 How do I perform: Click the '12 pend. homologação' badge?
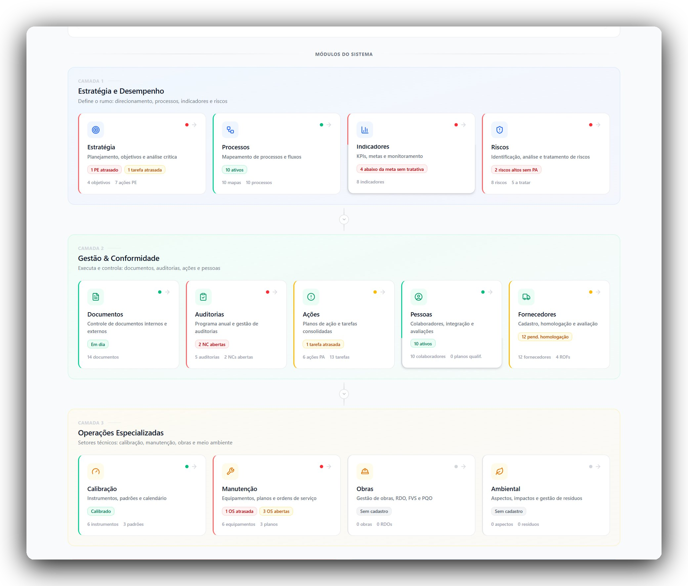click(x=545, y=337)
